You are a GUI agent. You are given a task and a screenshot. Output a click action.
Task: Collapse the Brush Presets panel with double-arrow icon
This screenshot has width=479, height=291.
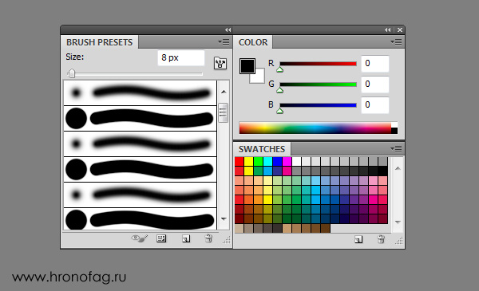pos(228,29)
